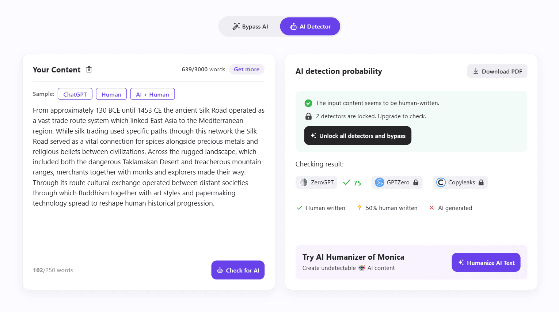559x312 pixels.
Task: Click the Copyleaks lock icon
Action: 481,183
